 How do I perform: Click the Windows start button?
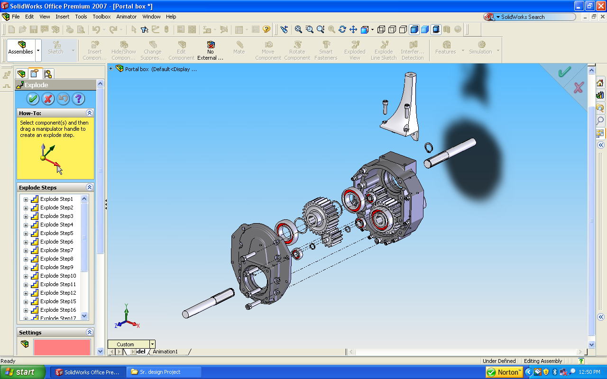[x=23, y=372]
